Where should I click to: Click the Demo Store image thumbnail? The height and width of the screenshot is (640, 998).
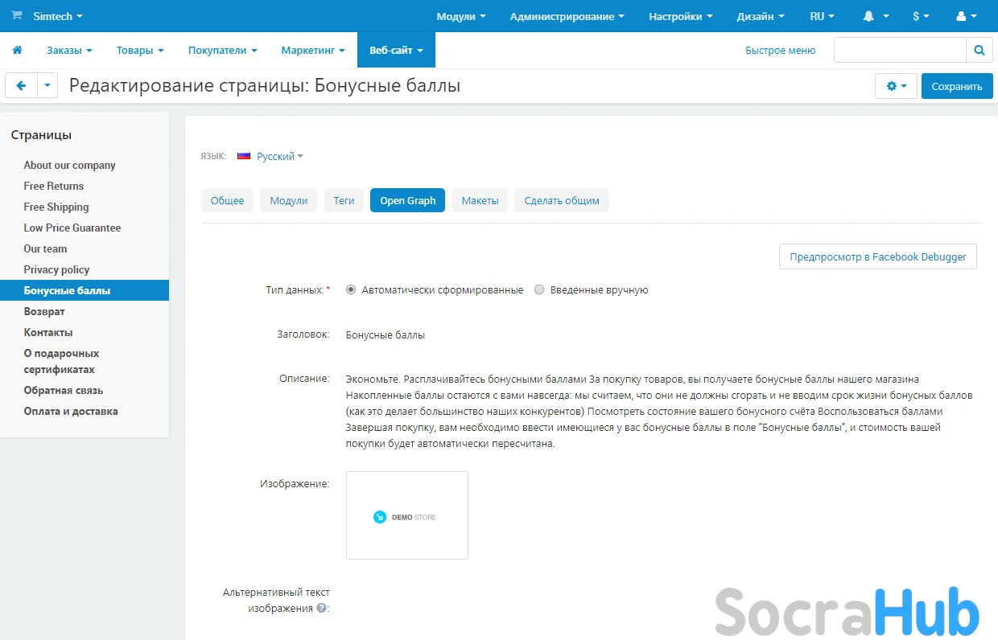click(406, 515)
